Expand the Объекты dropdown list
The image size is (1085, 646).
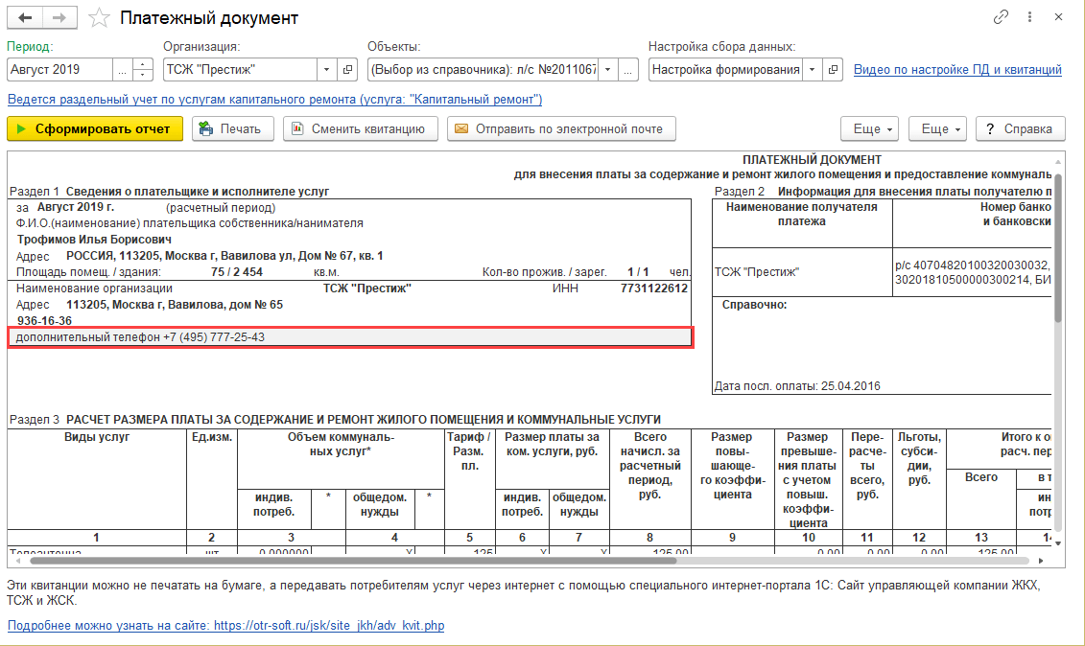pyautogui.click(x=607, y=69)
